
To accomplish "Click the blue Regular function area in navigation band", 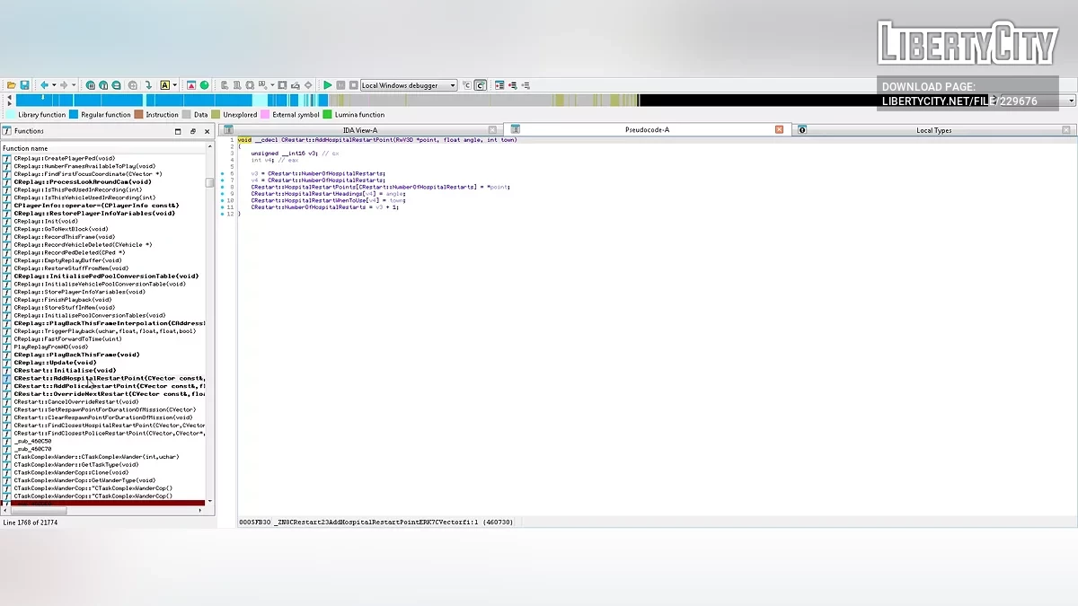I will pyautogui.click(x=135, y=101).
